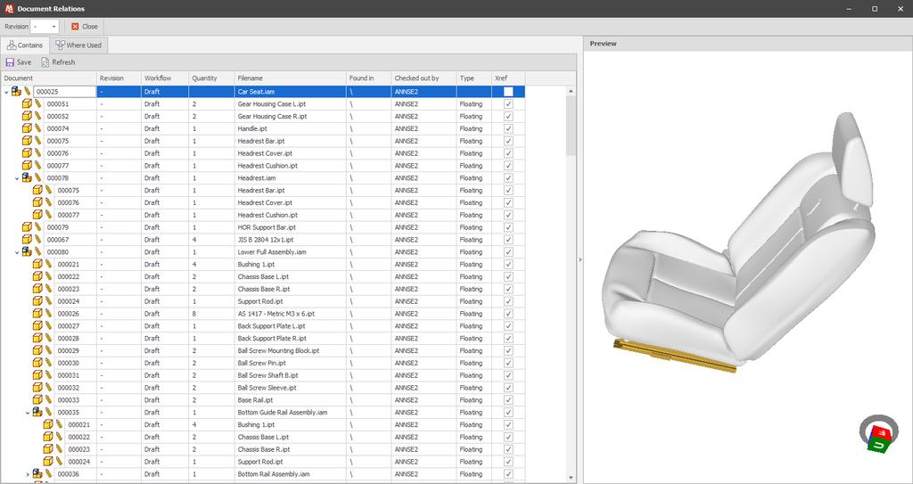Toggle Xref checkbox for Lower Full Assembly.iam
The height and width of the screenshot is (484, 913).
pos(508,251)
